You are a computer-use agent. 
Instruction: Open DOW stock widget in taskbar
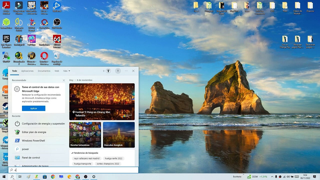257,177
